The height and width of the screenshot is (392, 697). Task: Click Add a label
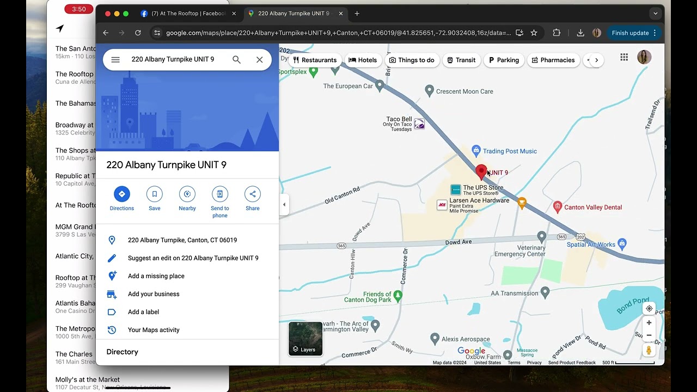coord(188,312)
